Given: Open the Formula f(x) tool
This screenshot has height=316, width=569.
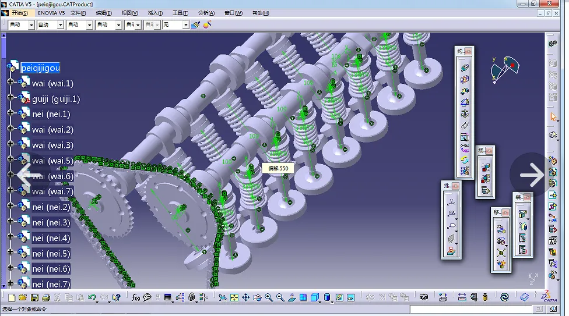Looking at the screenshot, I should (x=135, y=297).
